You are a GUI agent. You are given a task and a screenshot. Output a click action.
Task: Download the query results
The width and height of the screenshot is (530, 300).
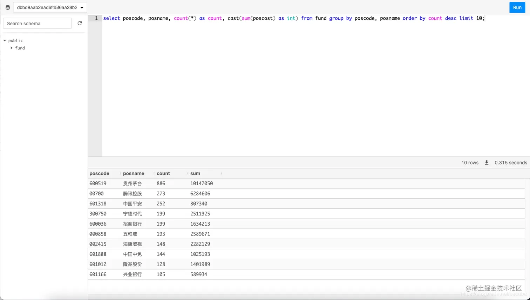tap(487, 162)
